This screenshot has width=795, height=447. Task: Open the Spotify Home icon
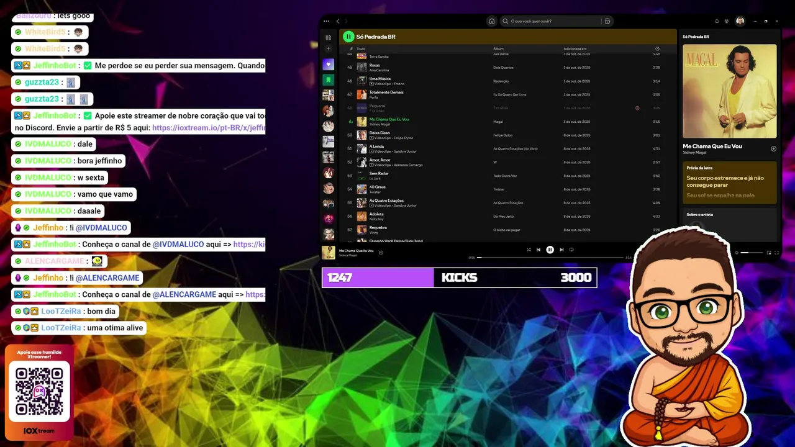492,21
